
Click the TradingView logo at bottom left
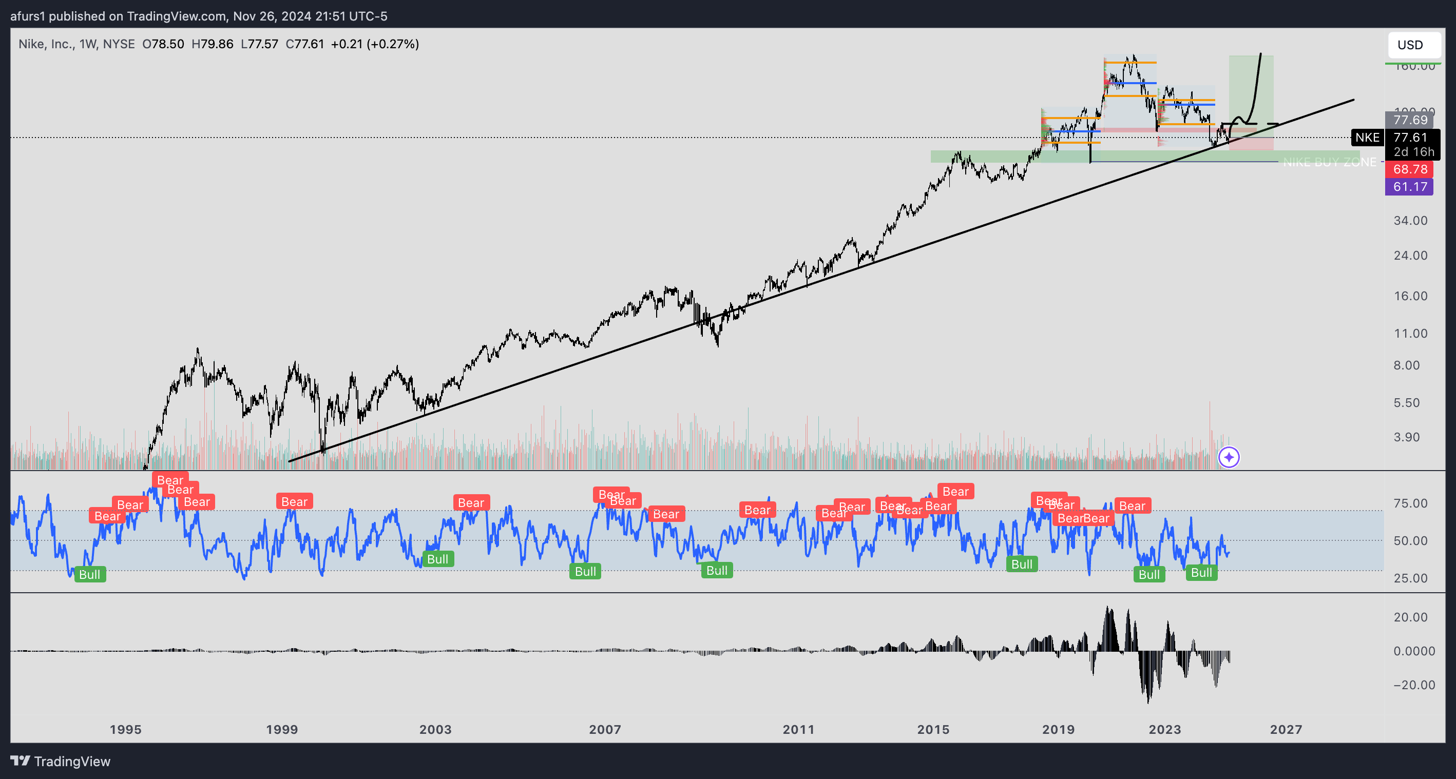[x=61, y=761]
